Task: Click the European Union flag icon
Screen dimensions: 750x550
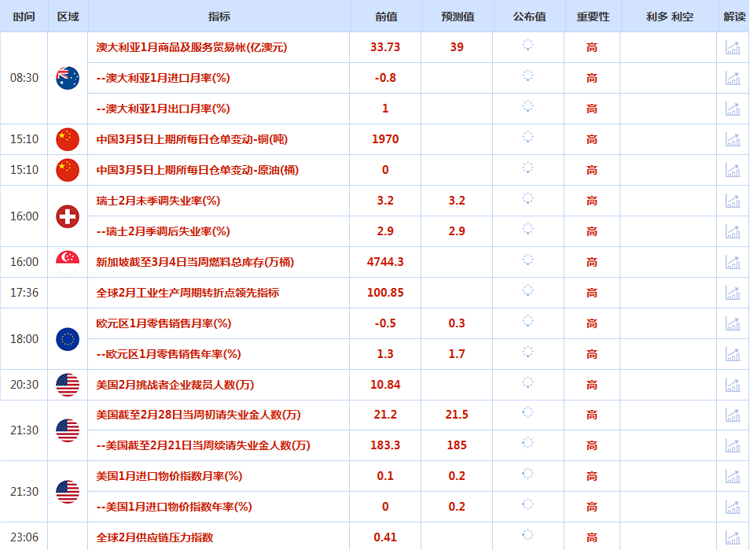Action: click(x=68, y=339)
